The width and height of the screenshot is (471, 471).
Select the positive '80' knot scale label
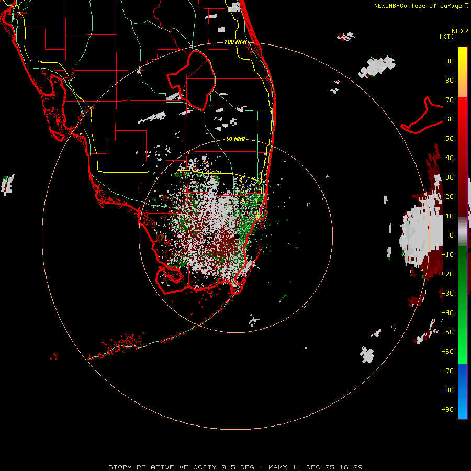[450, 81]
